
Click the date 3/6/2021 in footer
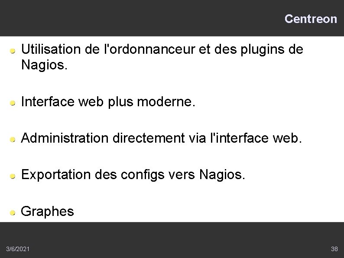[18, 249]
